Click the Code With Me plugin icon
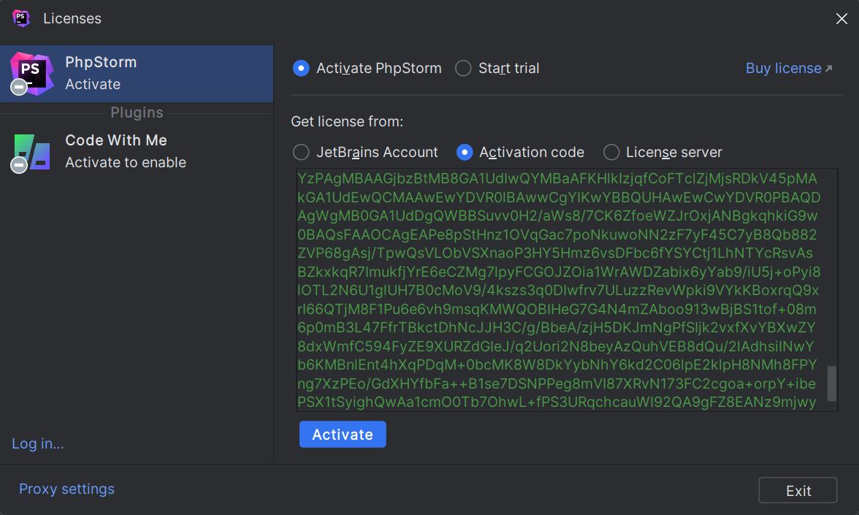Screen dimensions: 859x515 point(33,151)
